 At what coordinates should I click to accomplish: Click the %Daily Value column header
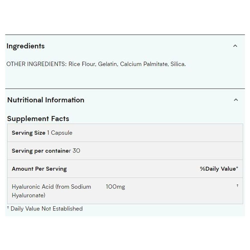219,169
